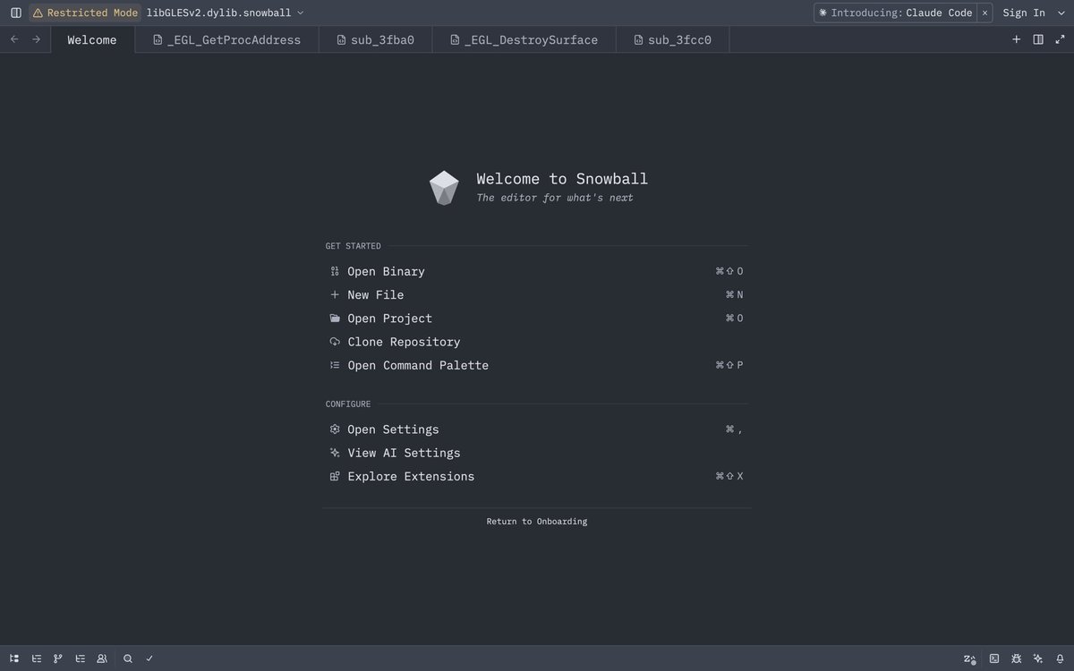Open the terminal panel icon
The width and height of the screenshot is (1074, 671).
point(994,658)
